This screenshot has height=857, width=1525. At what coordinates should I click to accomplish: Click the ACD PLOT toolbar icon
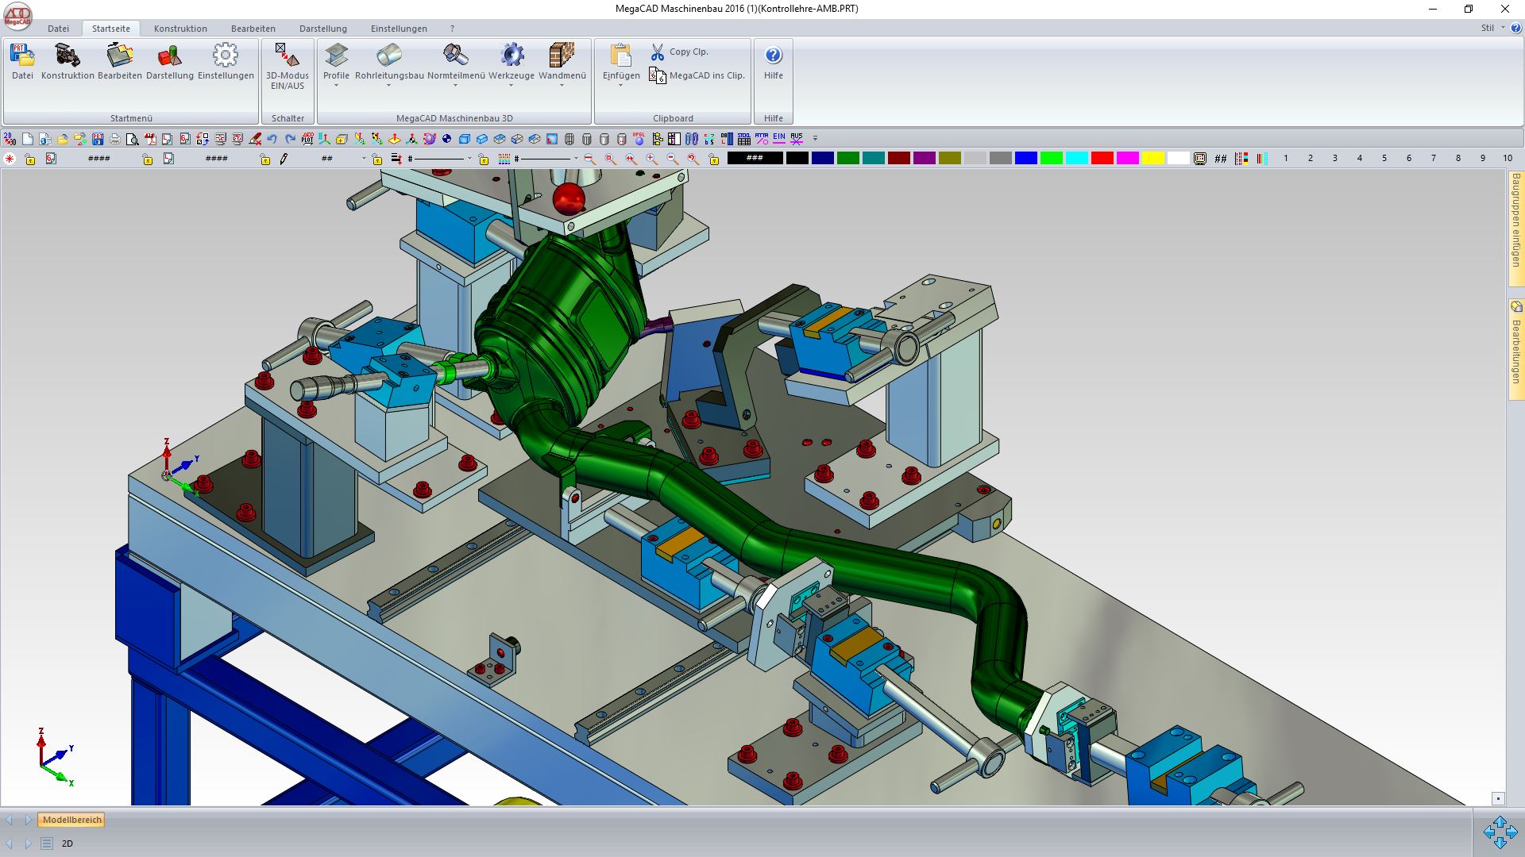[x=307, y=139]
